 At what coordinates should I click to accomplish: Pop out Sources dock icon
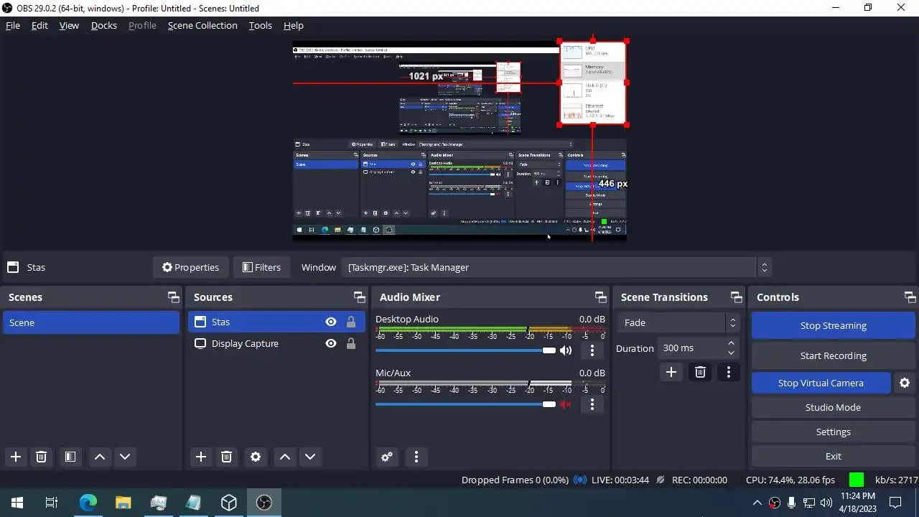tap(359, 297)
